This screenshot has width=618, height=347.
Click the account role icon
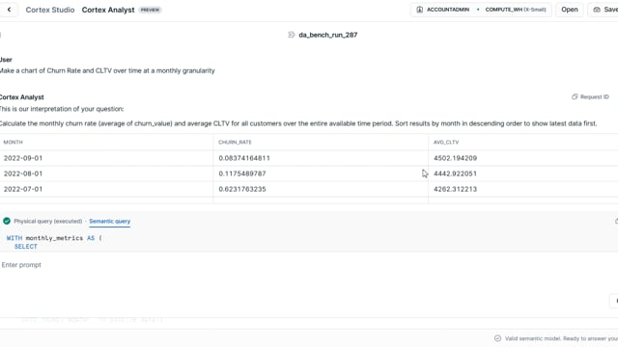click(419, 10)
